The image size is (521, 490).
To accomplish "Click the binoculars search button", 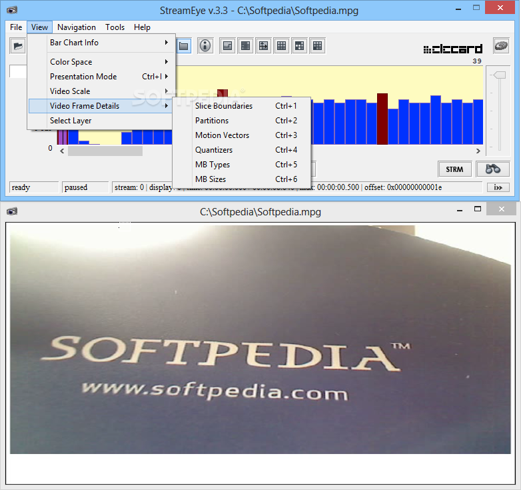I will [x=493, y=169].
